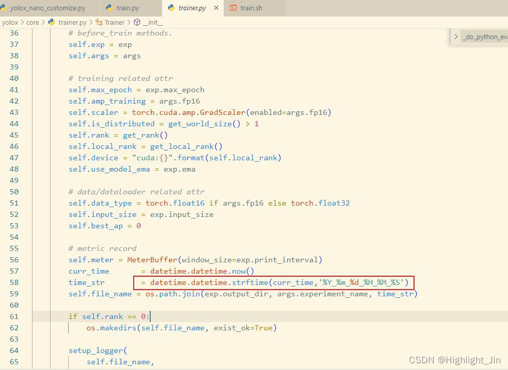508x370 pixels.
Task: Click 'self.exp' on line 37
Action: pyautogui.click(x=87, y=45)
